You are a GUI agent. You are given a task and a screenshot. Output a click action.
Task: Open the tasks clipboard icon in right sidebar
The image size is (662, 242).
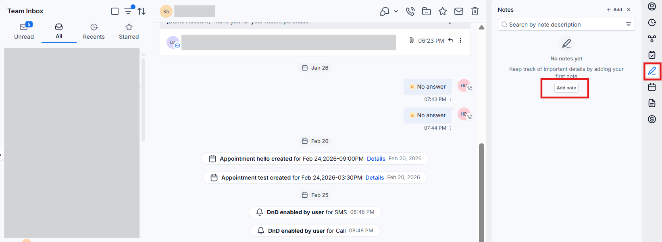(x=652, y=55)
